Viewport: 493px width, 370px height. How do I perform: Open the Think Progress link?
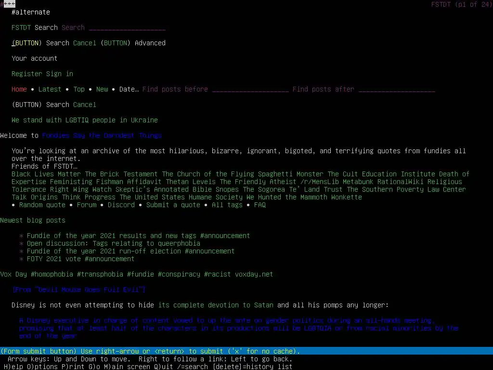click(x=89, y=197)
